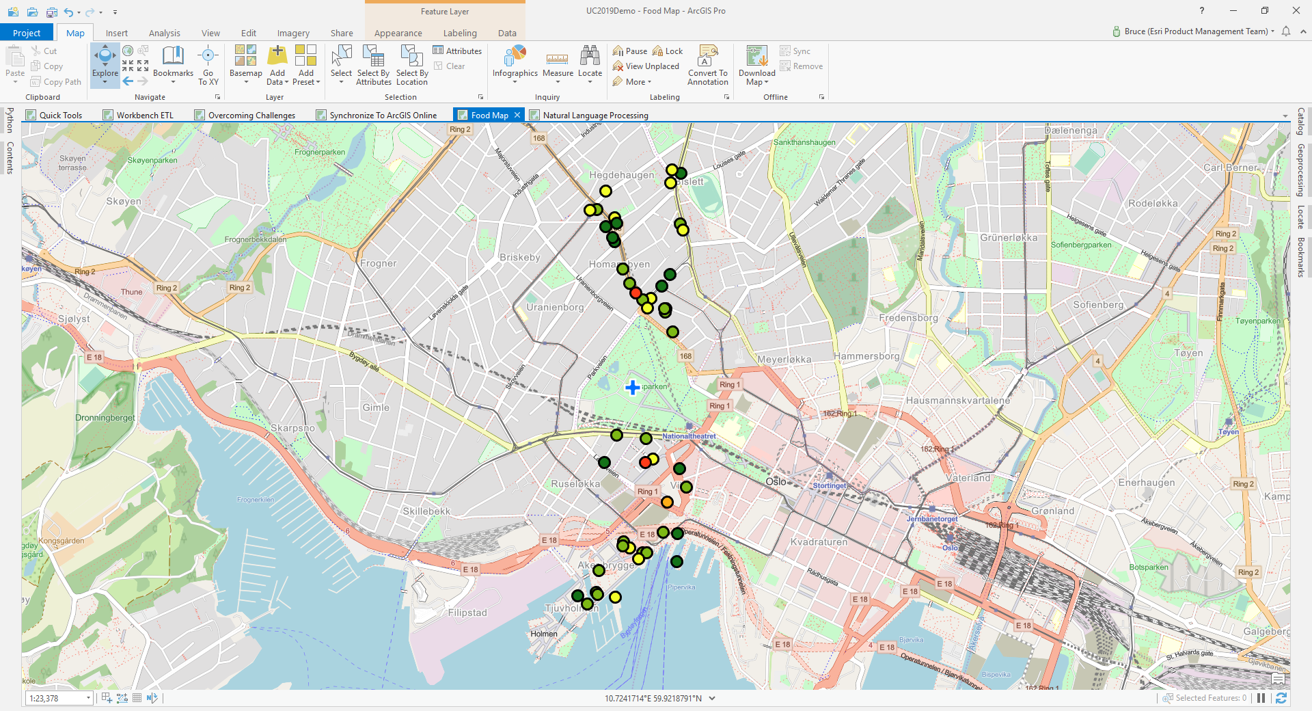Click the red restaurant point near Homansbyen
The height and width of the screenshot is (711, 1312).
coord(635,293)
